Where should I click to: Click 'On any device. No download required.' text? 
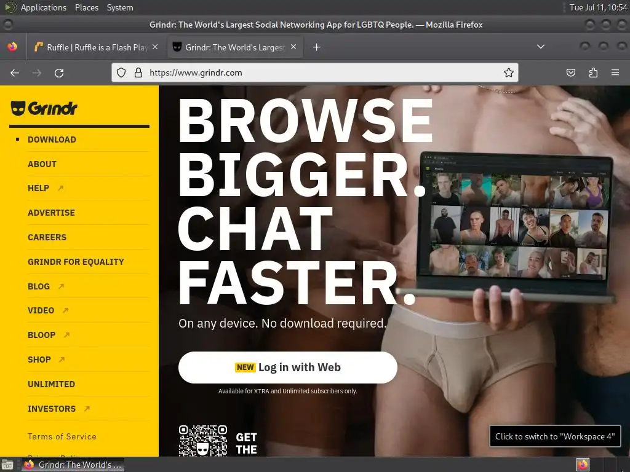(282, 323)
